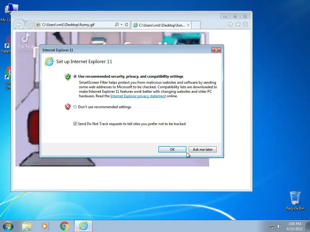Click the network tray icon
Viewport: 310px width, 232px height.
point(272,226)
